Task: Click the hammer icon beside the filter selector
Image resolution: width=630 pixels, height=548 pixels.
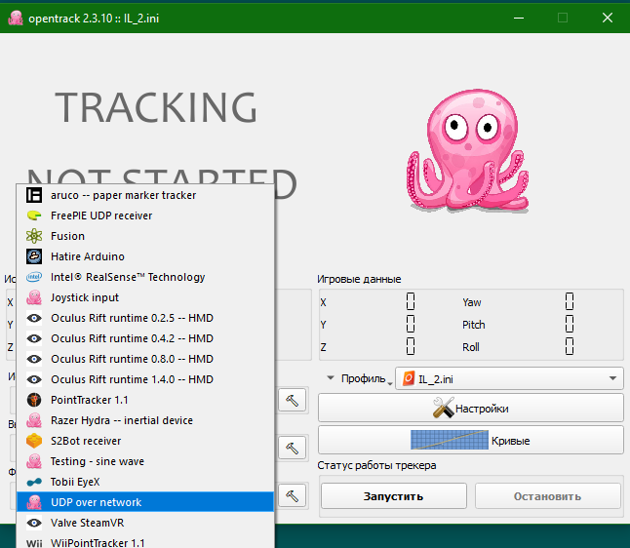Action: click(x=292, y=495)
